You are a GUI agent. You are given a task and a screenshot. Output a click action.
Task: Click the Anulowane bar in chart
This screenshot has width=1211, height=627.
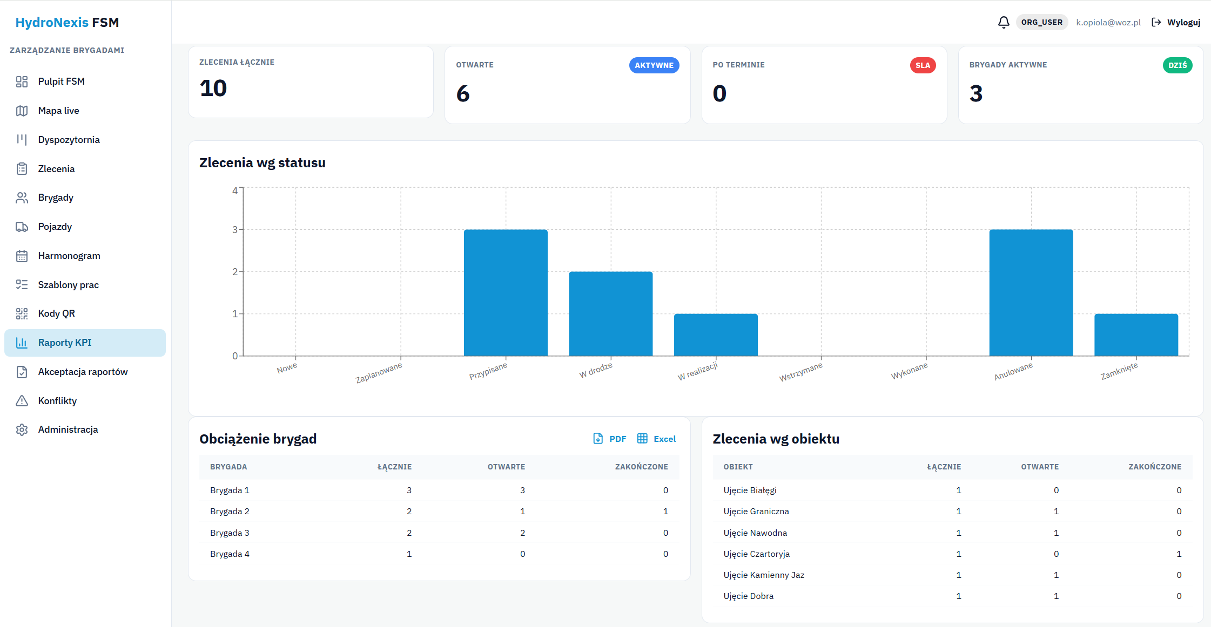click(x=1031, y=292)
